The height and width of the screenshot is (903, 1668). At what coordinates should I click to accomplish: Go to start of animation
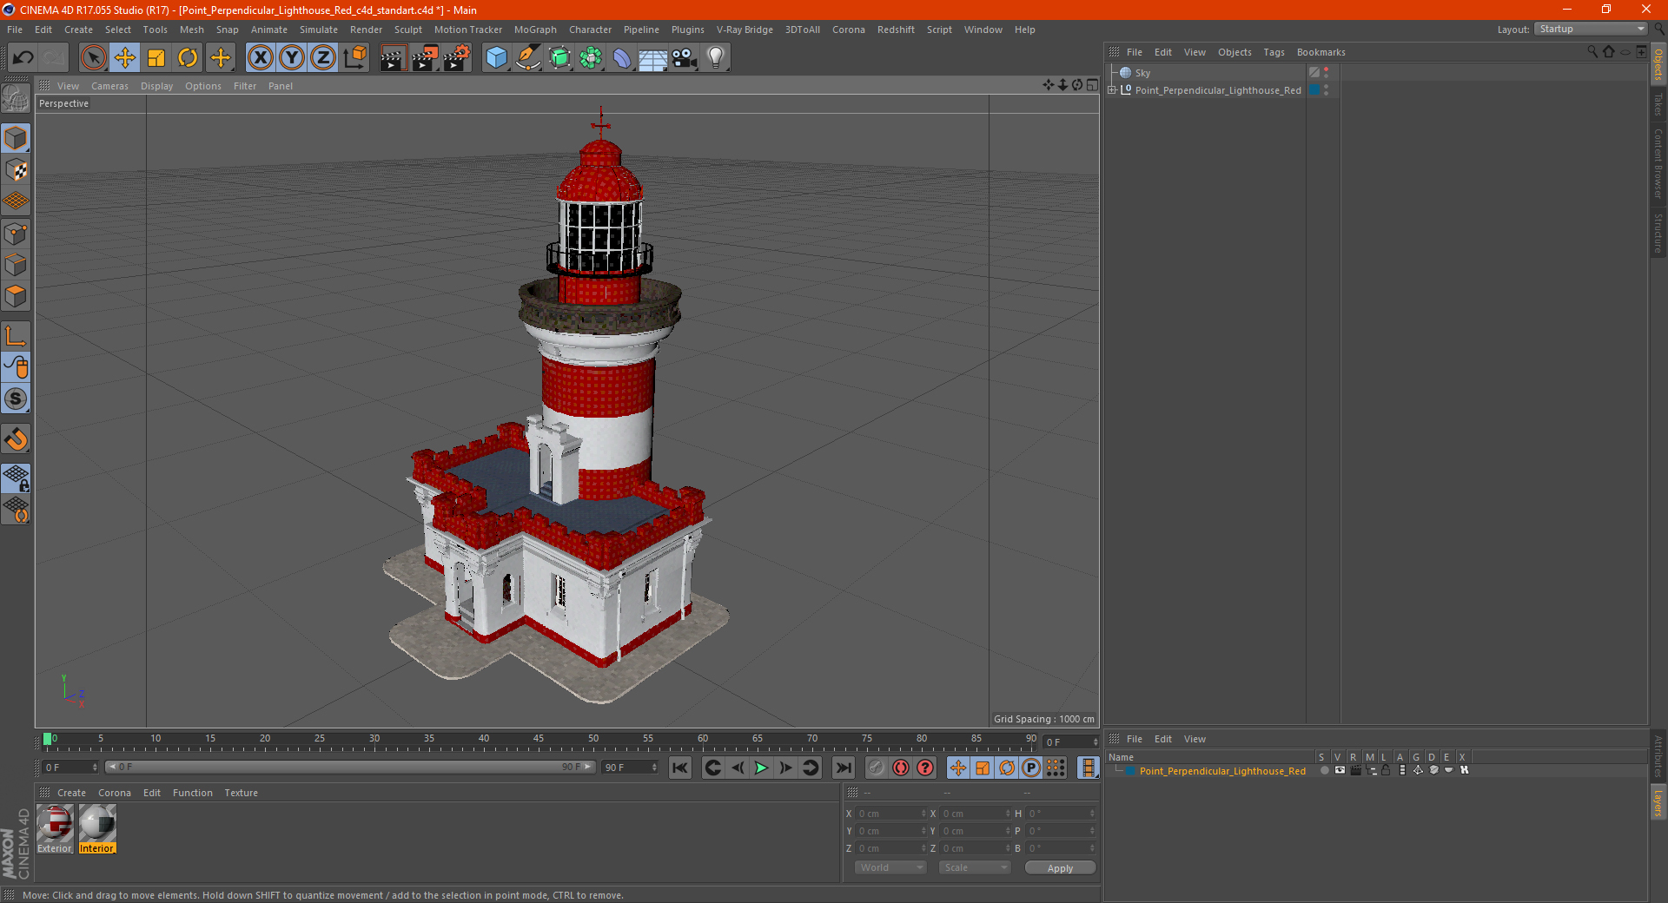point(680,768)
